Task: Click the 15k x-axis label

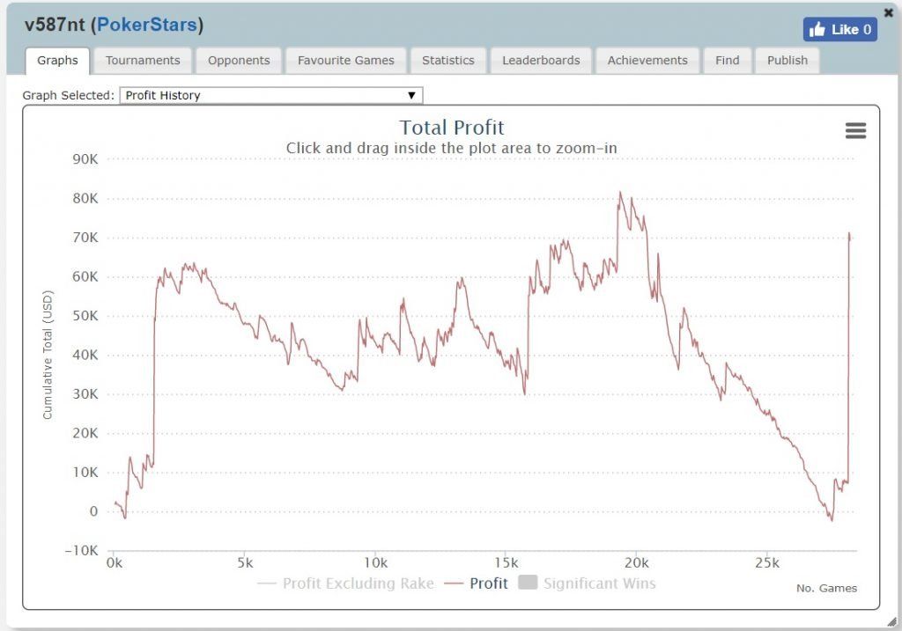Action: [x=506, y=563]
